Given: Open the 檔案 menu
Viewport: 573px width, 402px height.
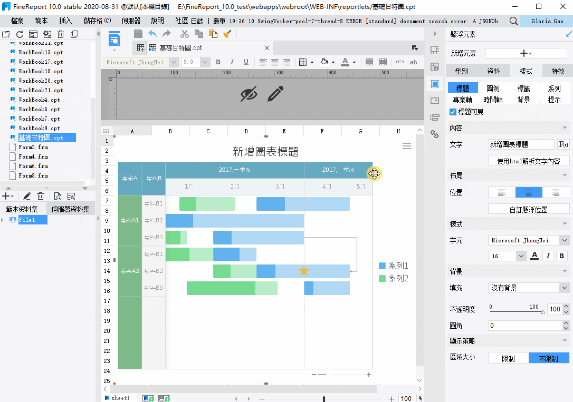Looking at the screenshot, I should pos(17,21).
